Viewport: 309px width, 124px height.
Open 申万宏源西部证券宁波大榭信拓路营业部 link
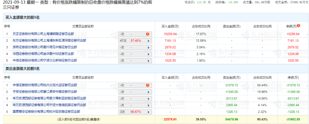49,105
